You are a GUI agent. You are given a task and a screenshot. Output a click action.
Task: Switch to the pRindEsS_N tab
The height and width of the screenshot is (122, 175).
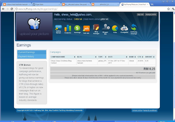pyautogui.click(x=105, y=4)
